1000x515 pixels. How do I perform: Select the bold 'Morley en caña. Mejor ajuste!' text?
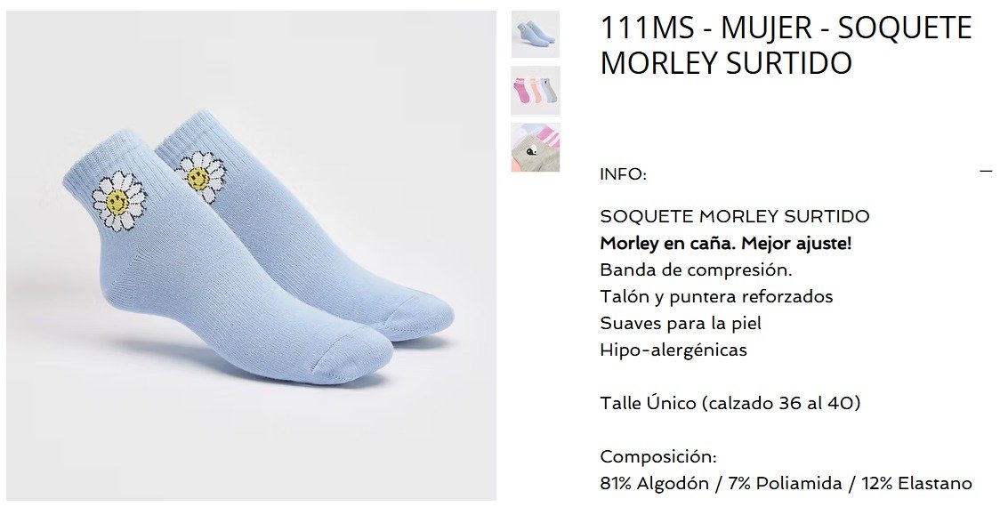point(726,243)
